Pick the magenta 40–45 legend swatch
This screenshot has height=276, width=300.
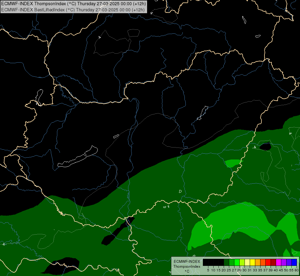(279, 262)
